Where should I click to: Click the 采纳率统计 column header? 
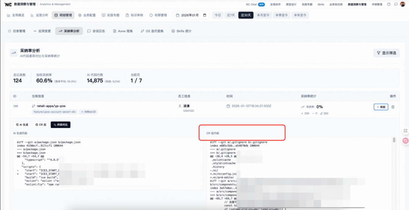(x=309, y=96)
